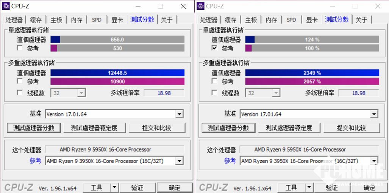Click 測試處理器穩定度 button in left window
Viewport: 389px width, 193px height.
click(94, 127)
